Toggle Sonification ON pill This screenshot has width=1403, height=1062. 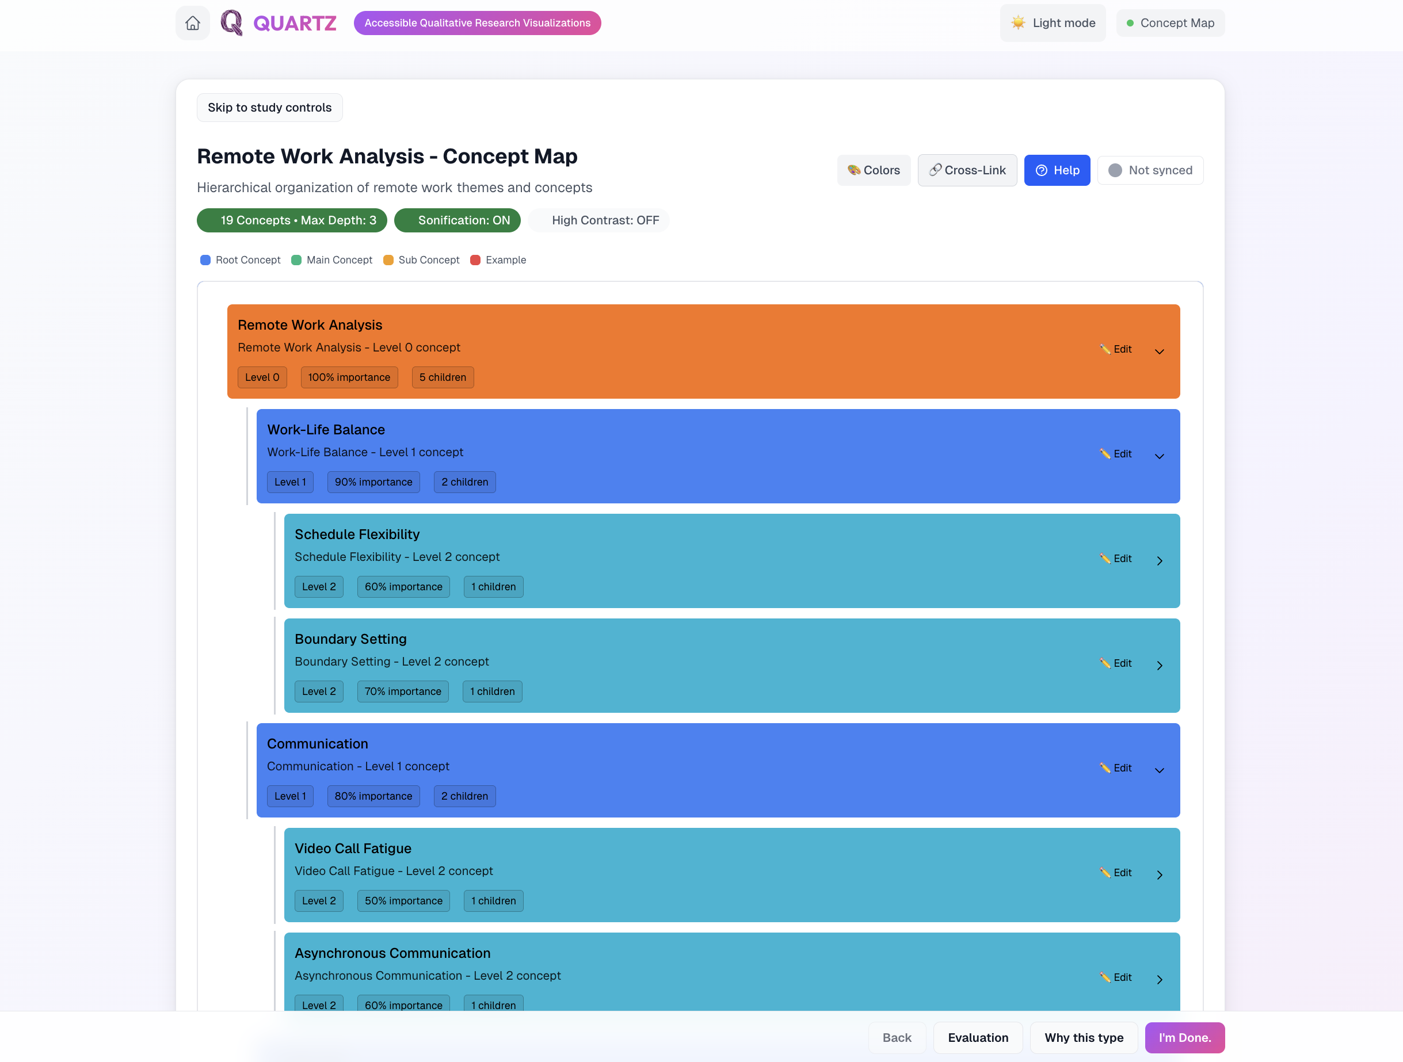point(457,220)
